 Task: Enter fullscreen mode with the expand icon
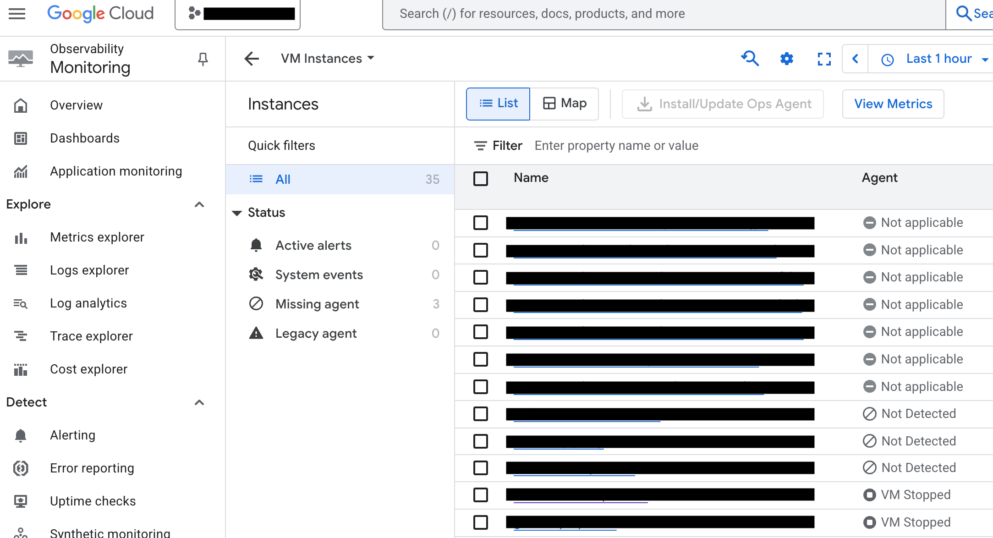[824, 59]
